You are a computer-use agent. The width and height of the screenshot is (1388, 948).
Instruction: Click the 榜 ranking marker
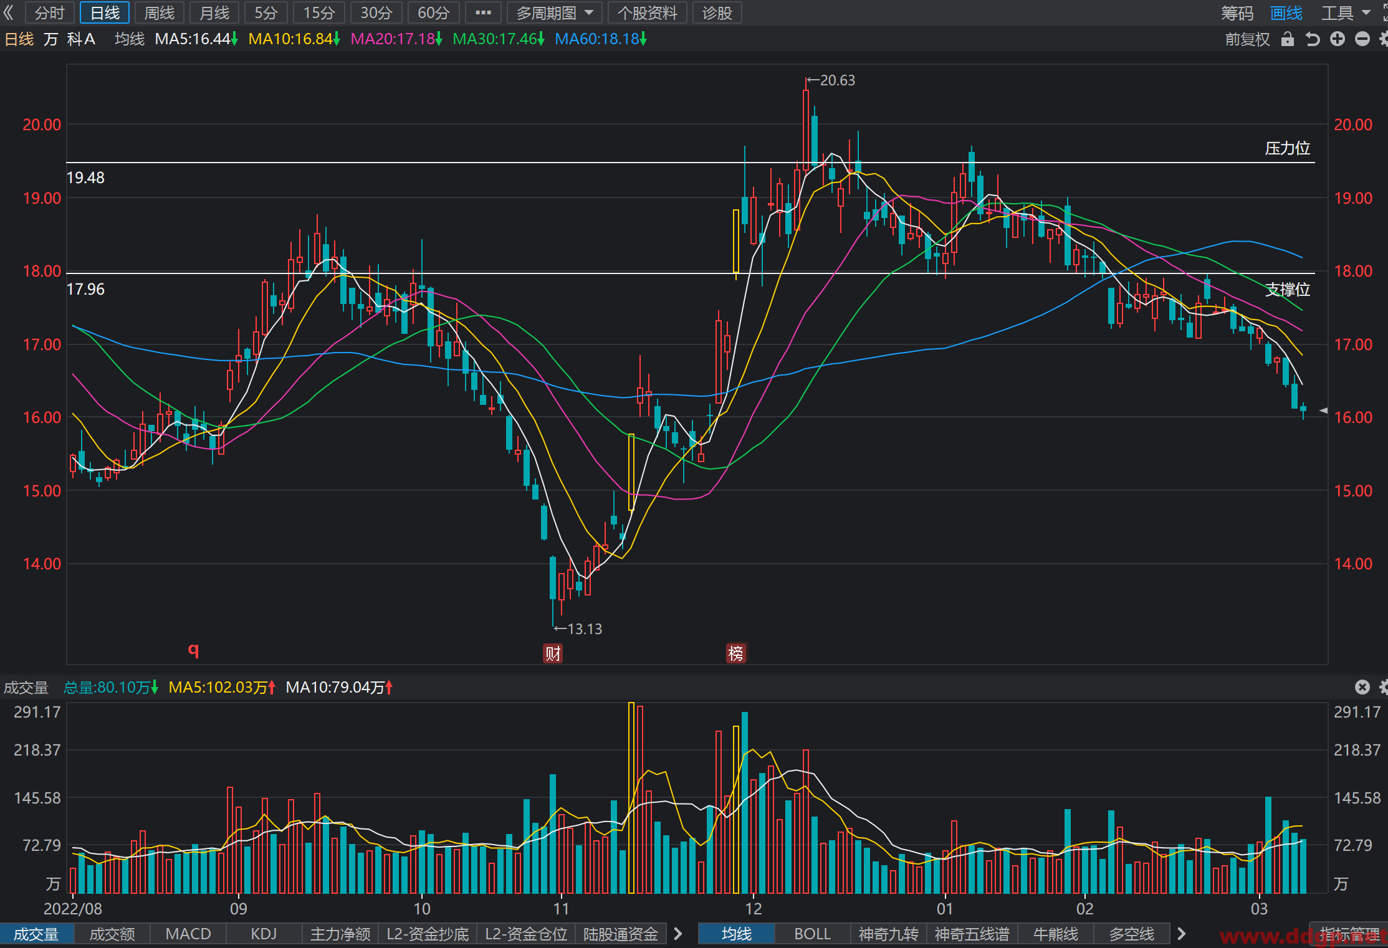pos(736,653)
